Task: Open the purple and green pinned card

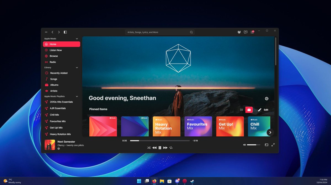Action: [135, 126]
